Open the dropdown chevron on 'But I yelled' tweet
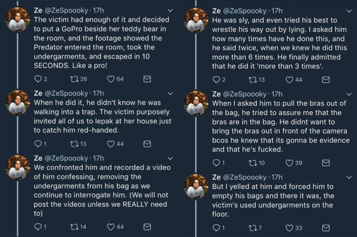Viewport: 357px width, 237px height. (349, 177)
